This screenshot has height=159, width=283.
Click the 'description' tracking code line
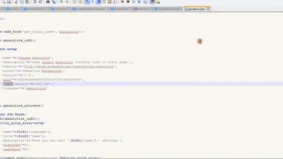pyautogui.click(x=67, y=62)
